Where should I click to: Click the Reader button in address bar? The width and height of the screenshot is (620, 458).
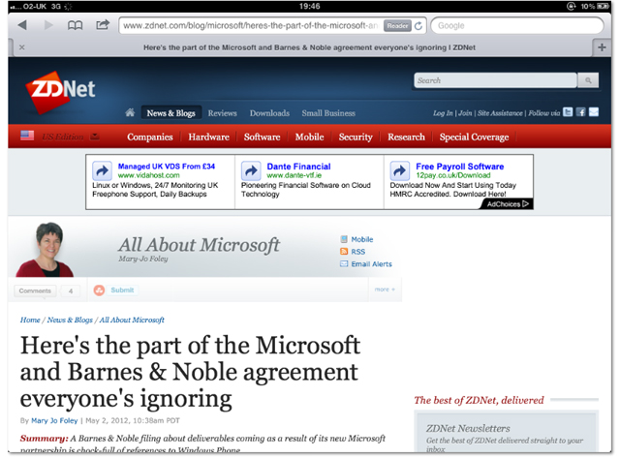[397, 26]
